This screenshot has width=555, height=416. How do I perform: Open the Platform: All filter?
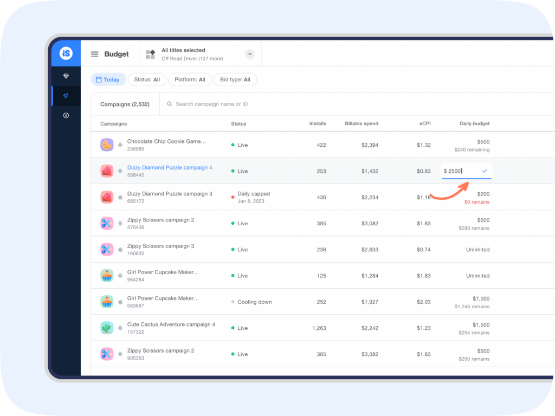[x=190, y=80]
